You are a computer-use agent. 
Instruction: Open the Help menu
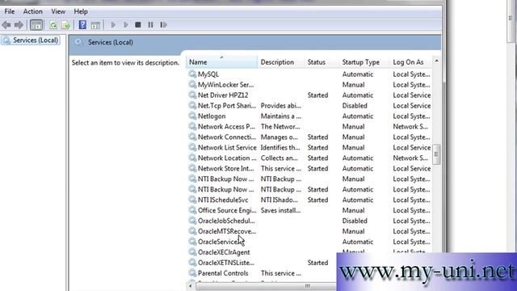tap(81, 11)
